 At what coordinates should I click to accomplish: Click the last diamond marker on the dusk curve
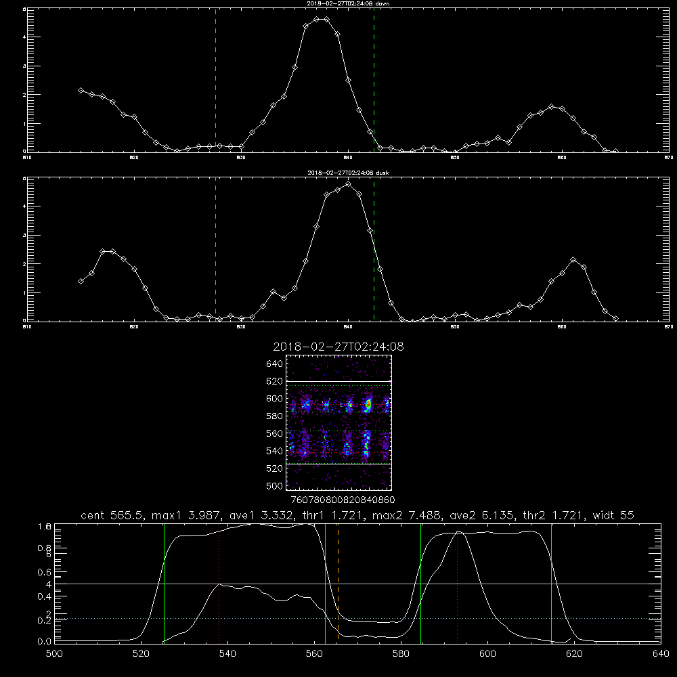[x=615, y=319]
